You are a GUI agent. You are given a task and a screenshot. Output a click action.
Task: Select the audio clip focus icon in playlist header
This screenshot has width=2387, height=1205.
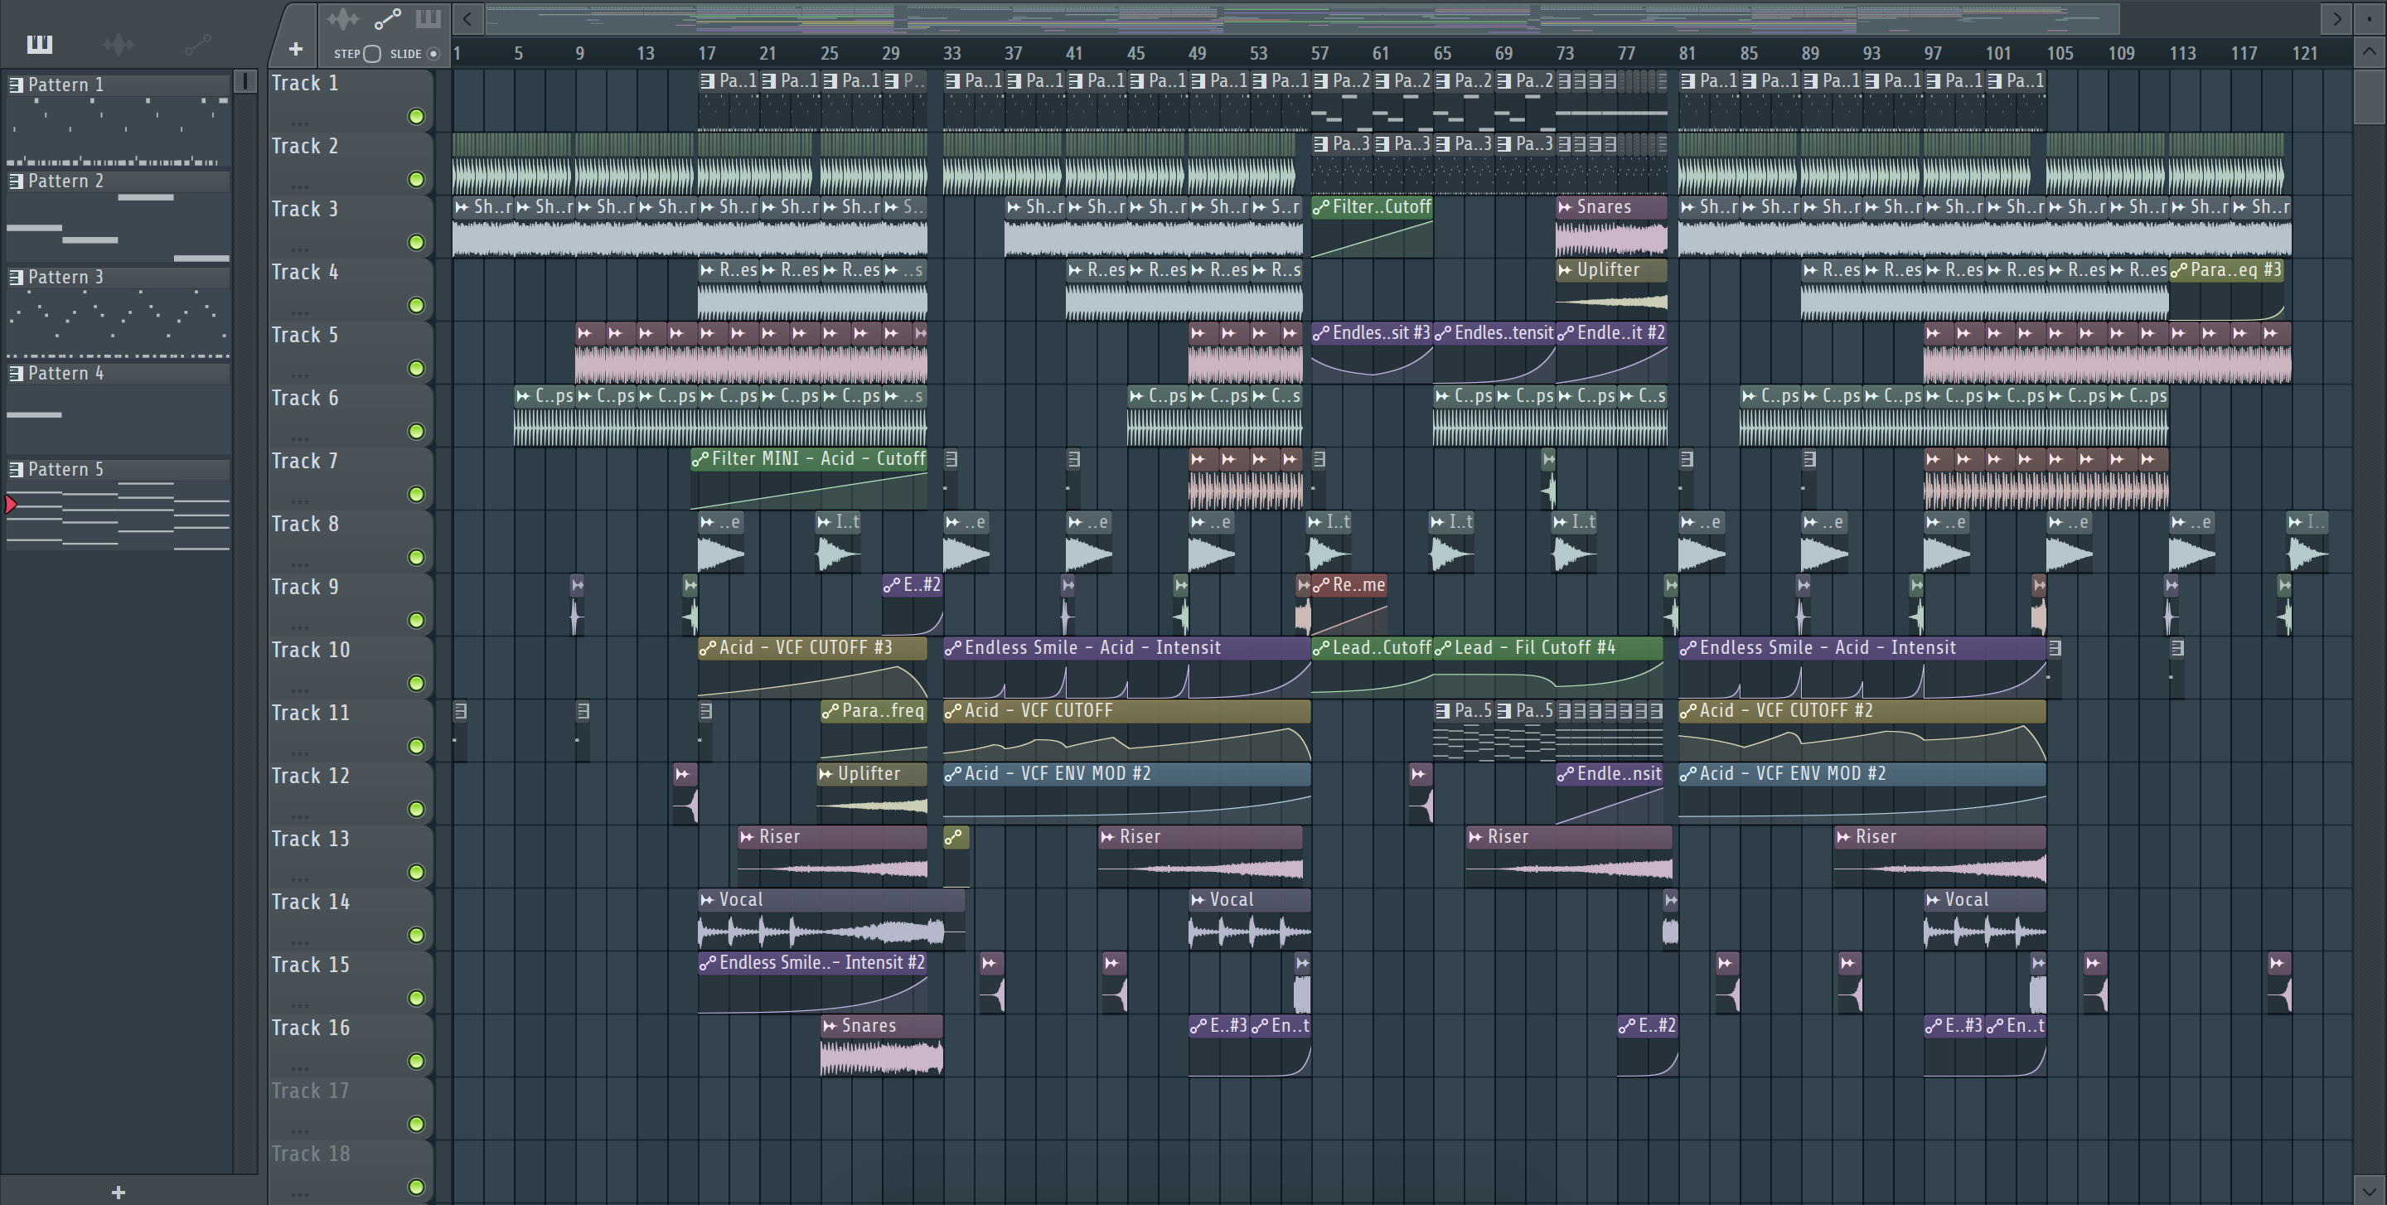pyautogui.click(x=342, y=18)
